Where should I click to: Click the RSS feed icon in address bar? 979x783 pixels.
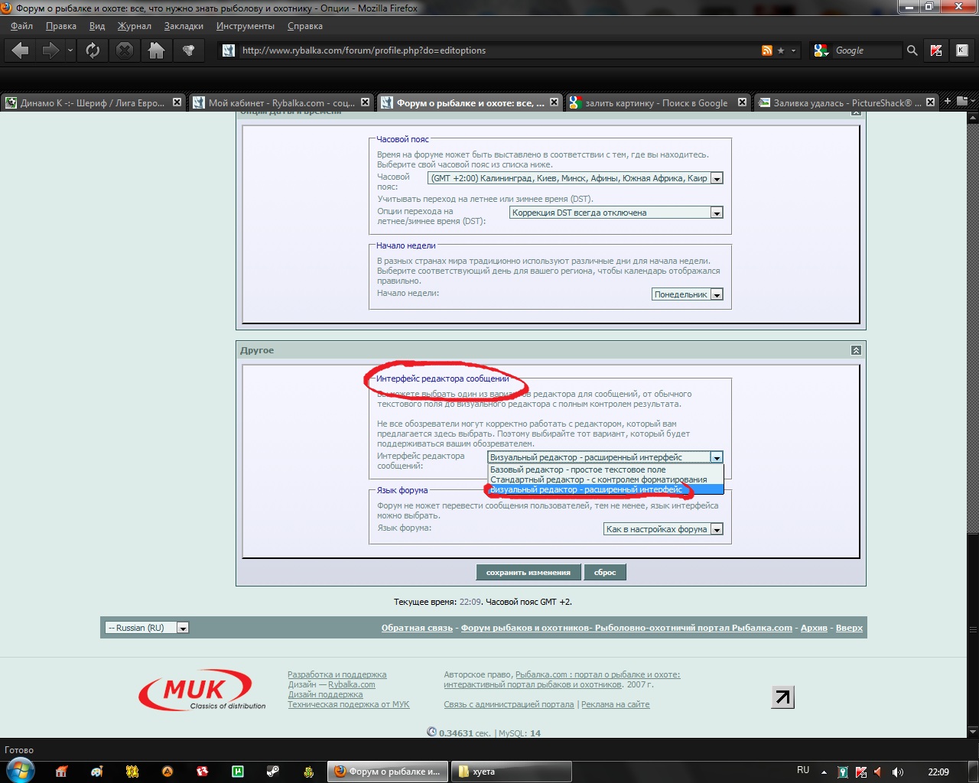[x=767, y=50]
